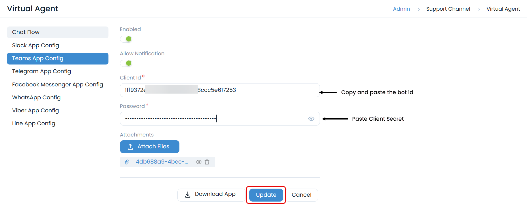The height and width of the screenshot is (220, 527).
Task: Cancel the Teams configuration changes
Action: click(x=301, y=195)
